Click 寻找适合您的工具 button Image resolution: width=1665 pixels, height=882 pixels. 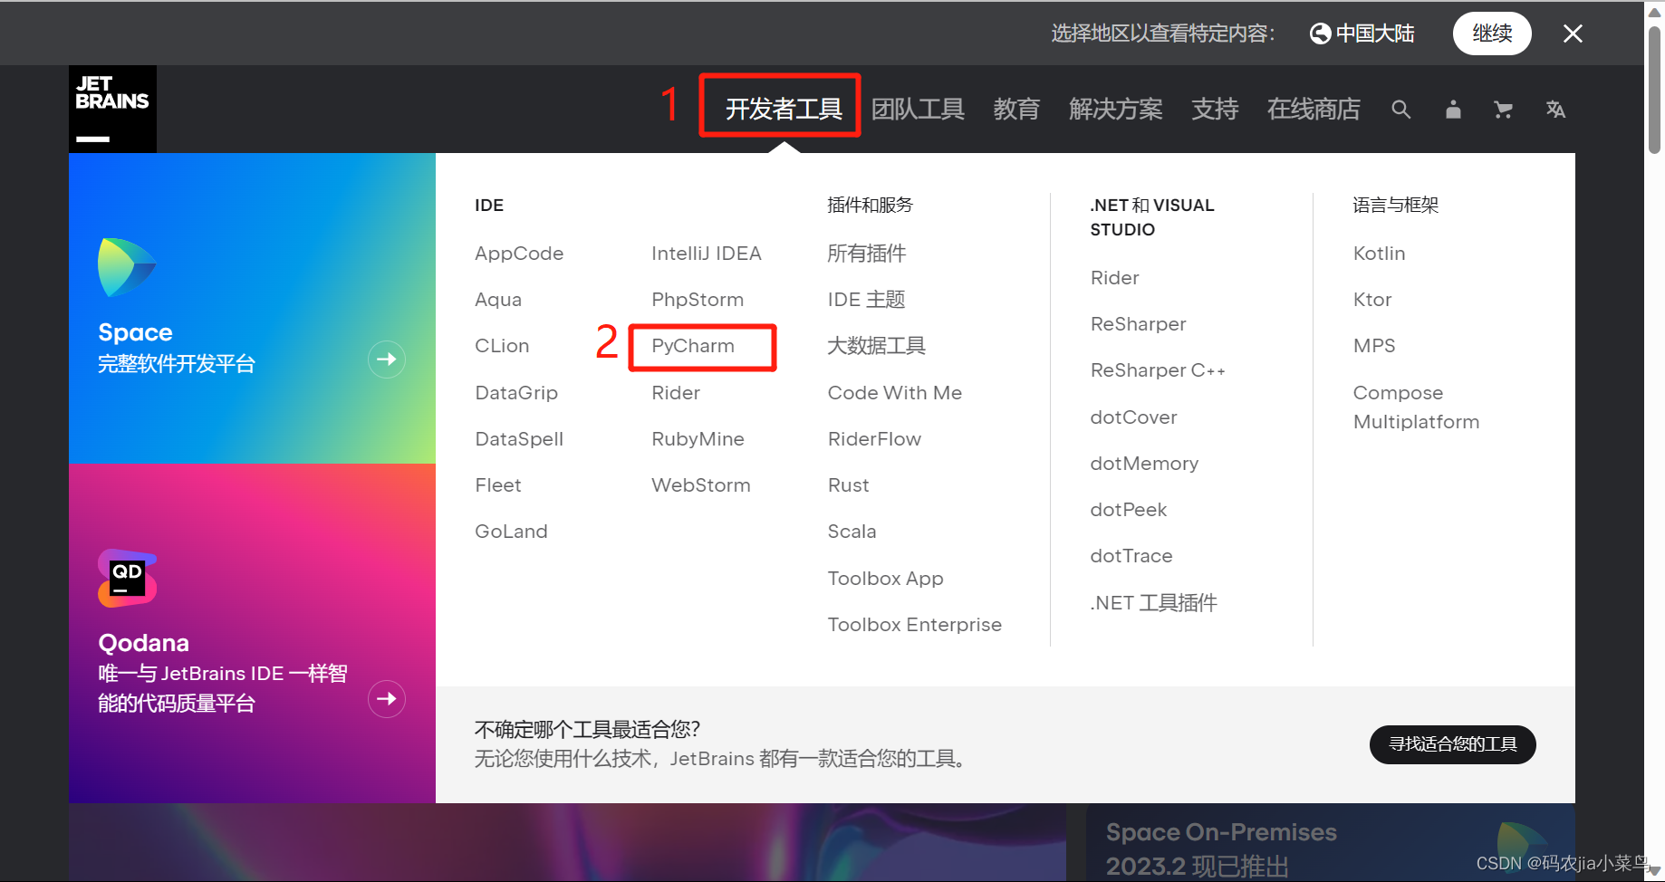1453,744
